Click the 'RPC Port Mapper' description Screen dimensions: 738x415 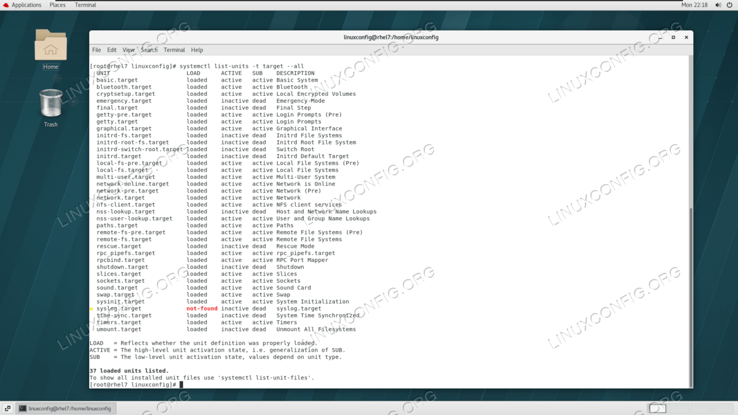click(302, 260)
